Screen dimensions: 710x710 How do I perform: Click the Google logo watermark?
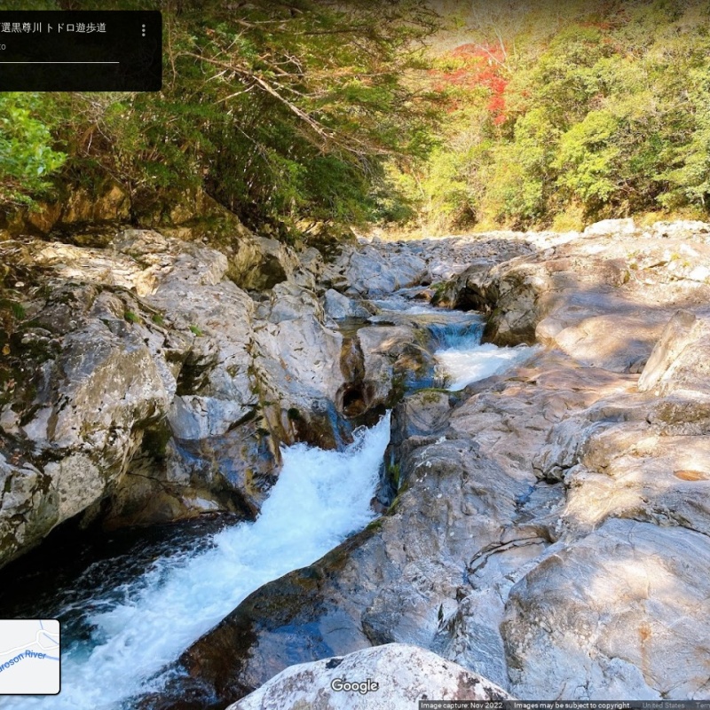click(x=354, y=686)
